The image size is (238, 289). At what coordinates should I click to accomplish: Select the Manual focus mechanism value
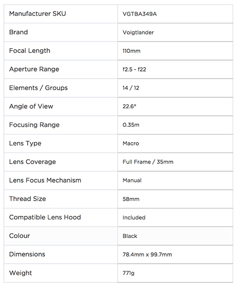click(132, 180)
